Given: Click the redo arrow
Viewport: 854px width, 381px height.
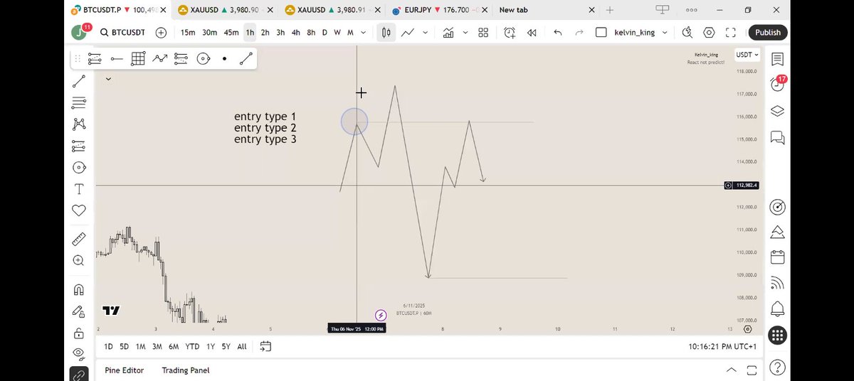Looking at the screenshot, I should [579, 33].
